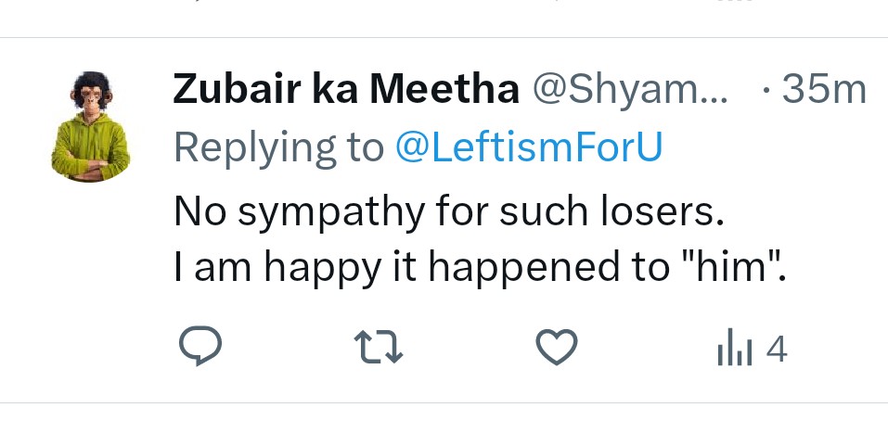Open Zubair ka Meetha's profile name
The height and width of the screenshot is (433, 888).
click(345, 90)
